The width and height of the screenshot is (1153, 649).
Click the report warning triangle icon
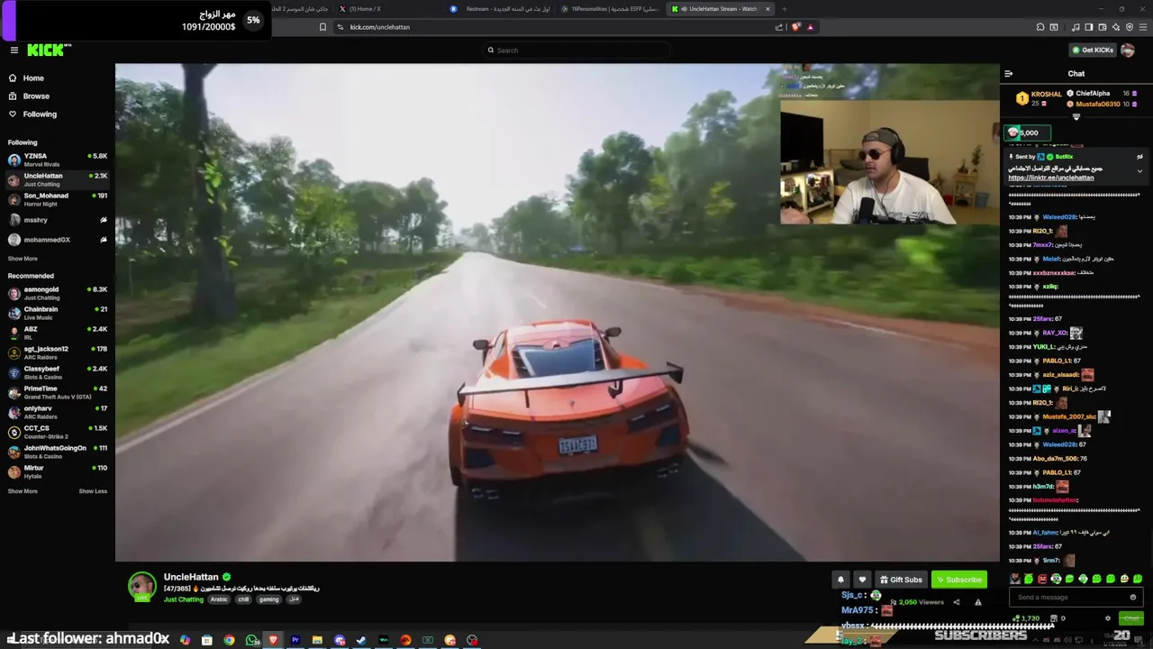coord(978,602)
